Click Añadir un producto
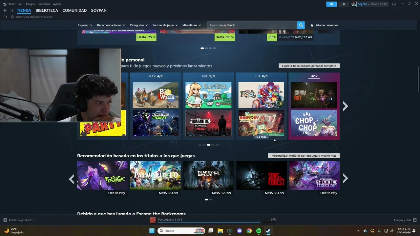 tap(21, 220)
